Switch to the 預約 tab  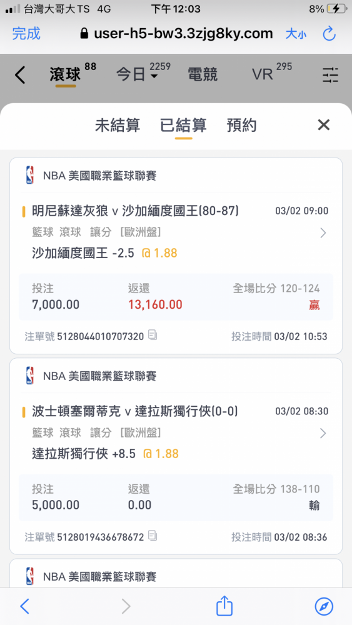(241, 125)
